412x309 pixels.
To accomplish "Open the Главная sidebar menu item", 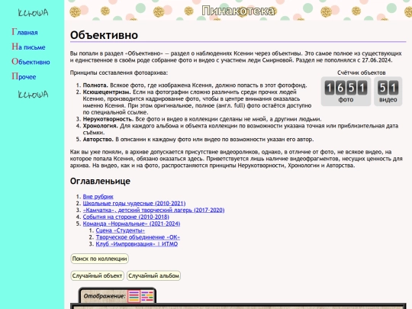I will [x=24, y=32].
